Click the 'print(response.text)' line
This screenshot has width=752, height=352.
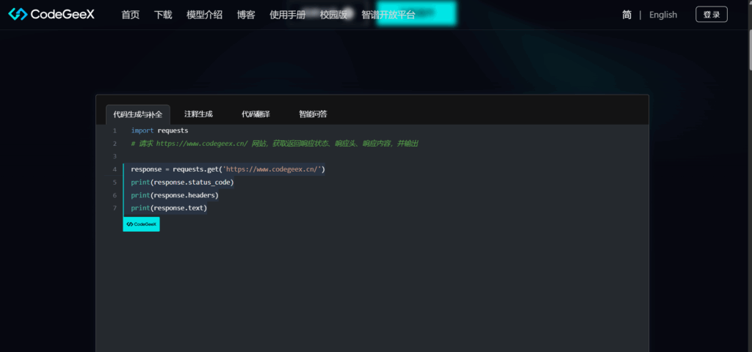click(169, 208)
